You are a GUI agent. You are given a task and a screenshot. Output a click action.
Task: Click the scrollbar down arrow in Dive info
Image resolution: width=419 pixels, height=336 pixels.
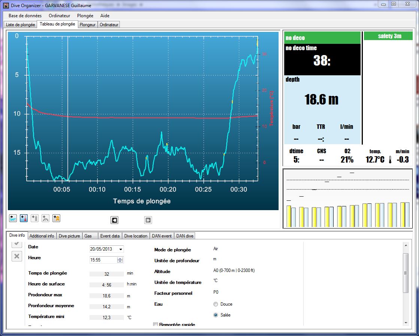(406, 323)
